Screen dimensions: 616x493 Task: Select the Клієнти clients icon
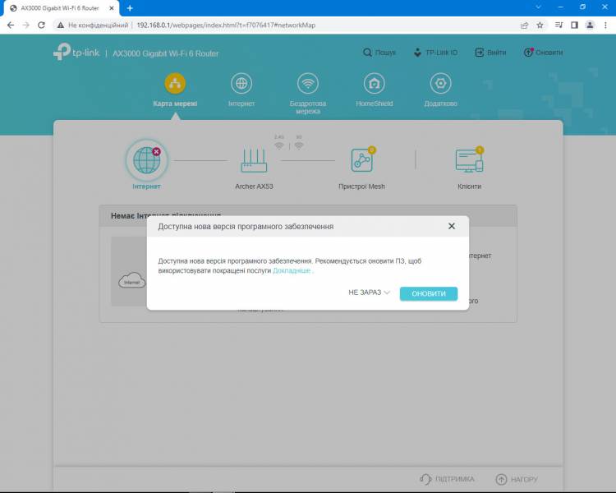click(x=470, y=161)
